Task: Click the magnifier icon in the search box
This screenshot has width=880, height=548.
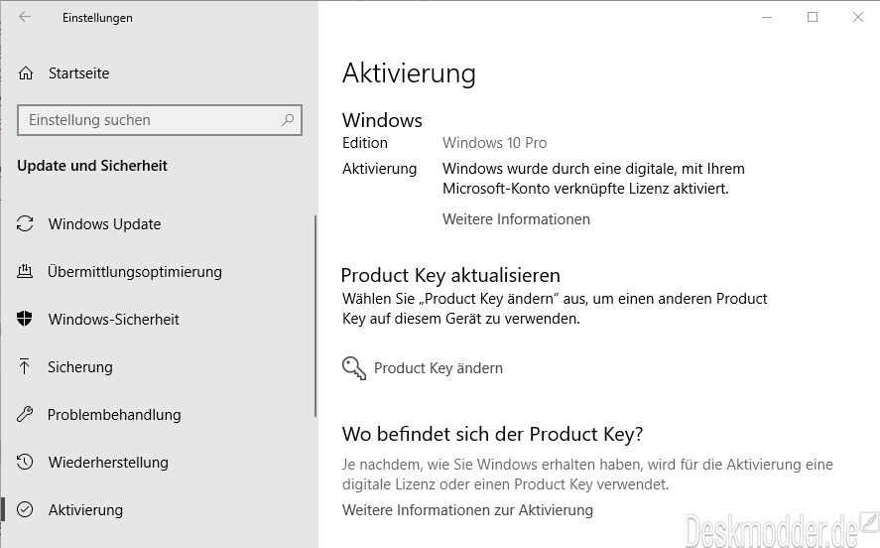Action: [288, 119]
